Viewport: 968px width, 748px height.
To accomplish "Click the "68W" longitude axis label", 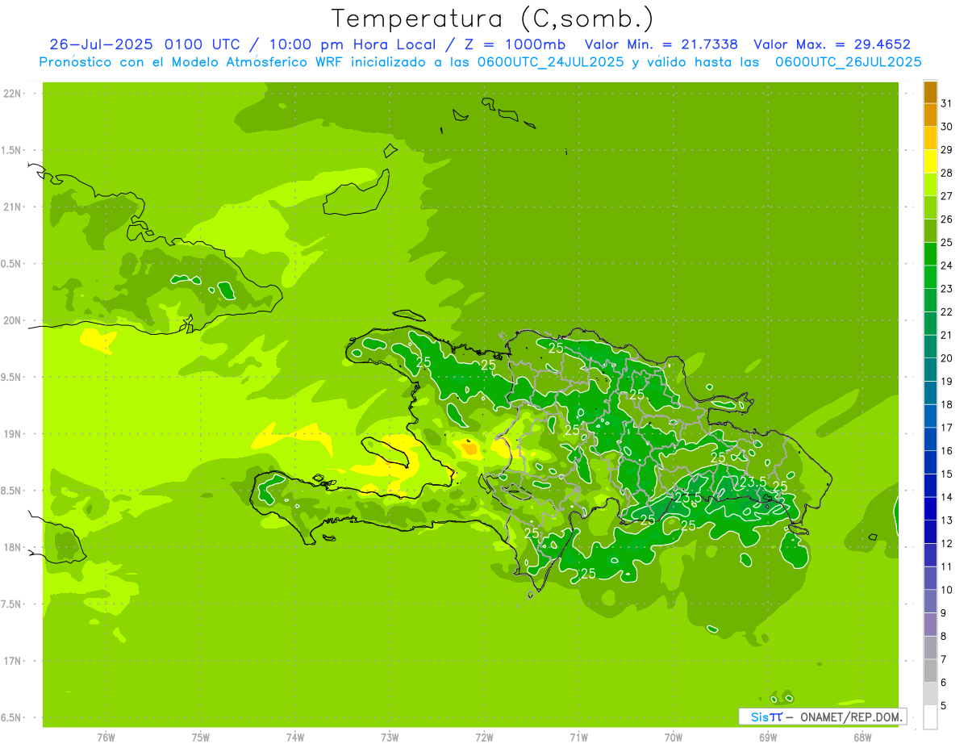I will [x=862, y=737].
